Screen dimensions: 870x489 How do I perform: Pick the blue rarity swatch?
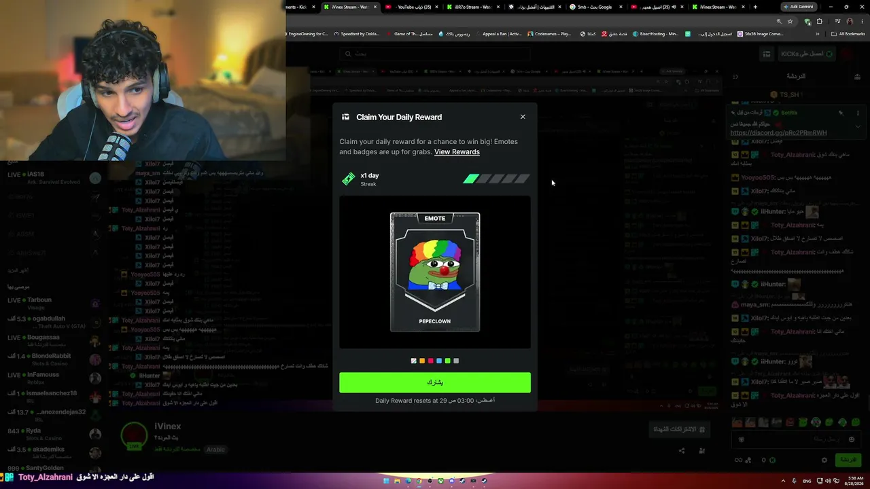pyautogui.click(x=439, y=361)
